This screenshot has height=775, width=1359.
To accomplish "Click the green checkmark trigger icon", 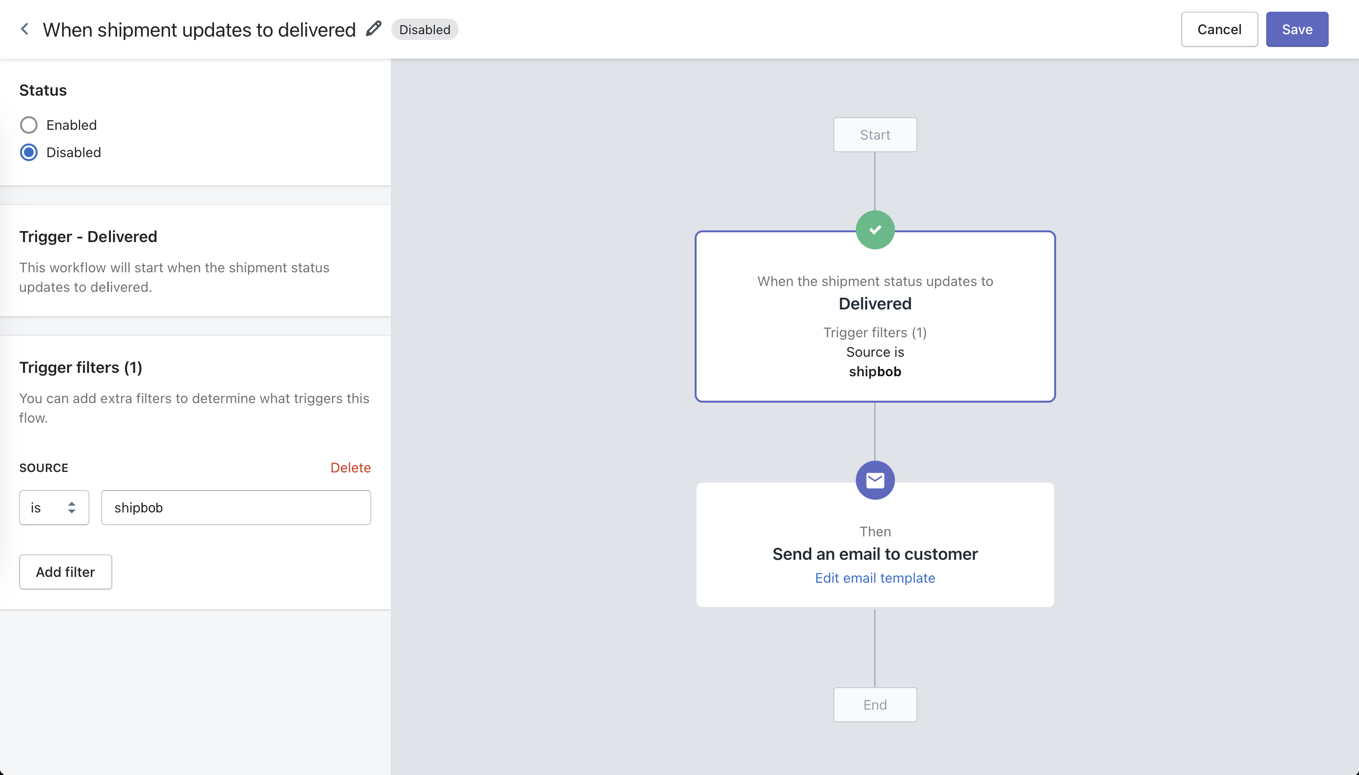I will pyautogui.click(x=874, y=230).
